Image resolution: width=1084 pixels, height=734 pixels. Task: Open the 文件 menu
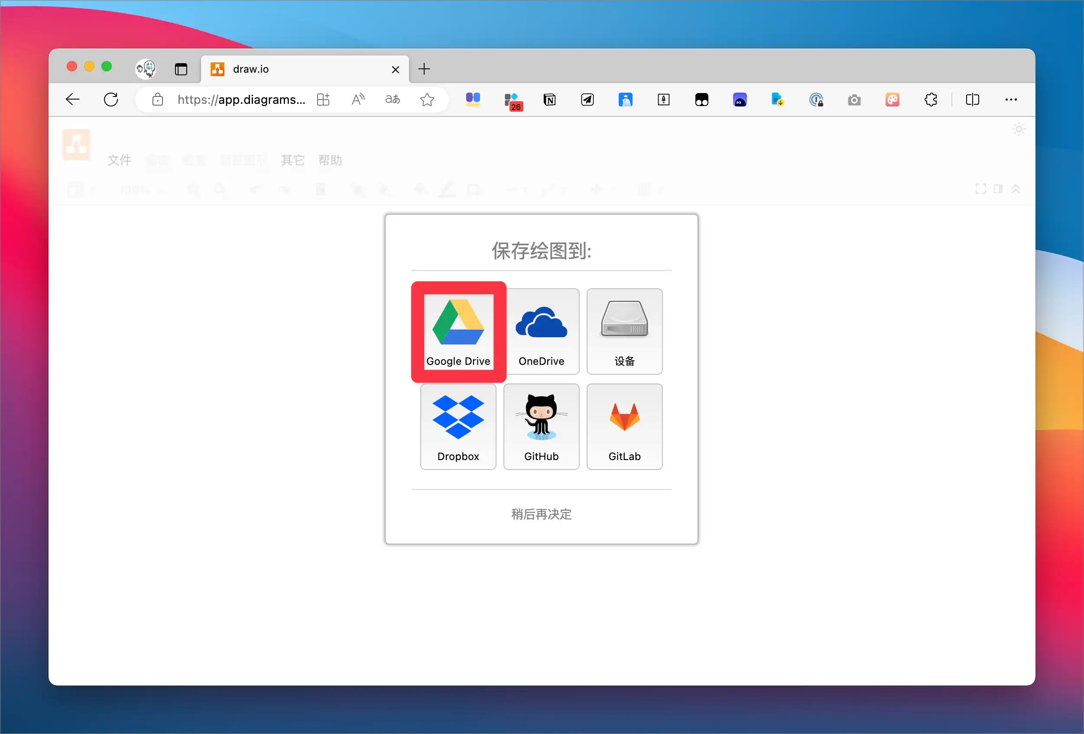(120, 160)
